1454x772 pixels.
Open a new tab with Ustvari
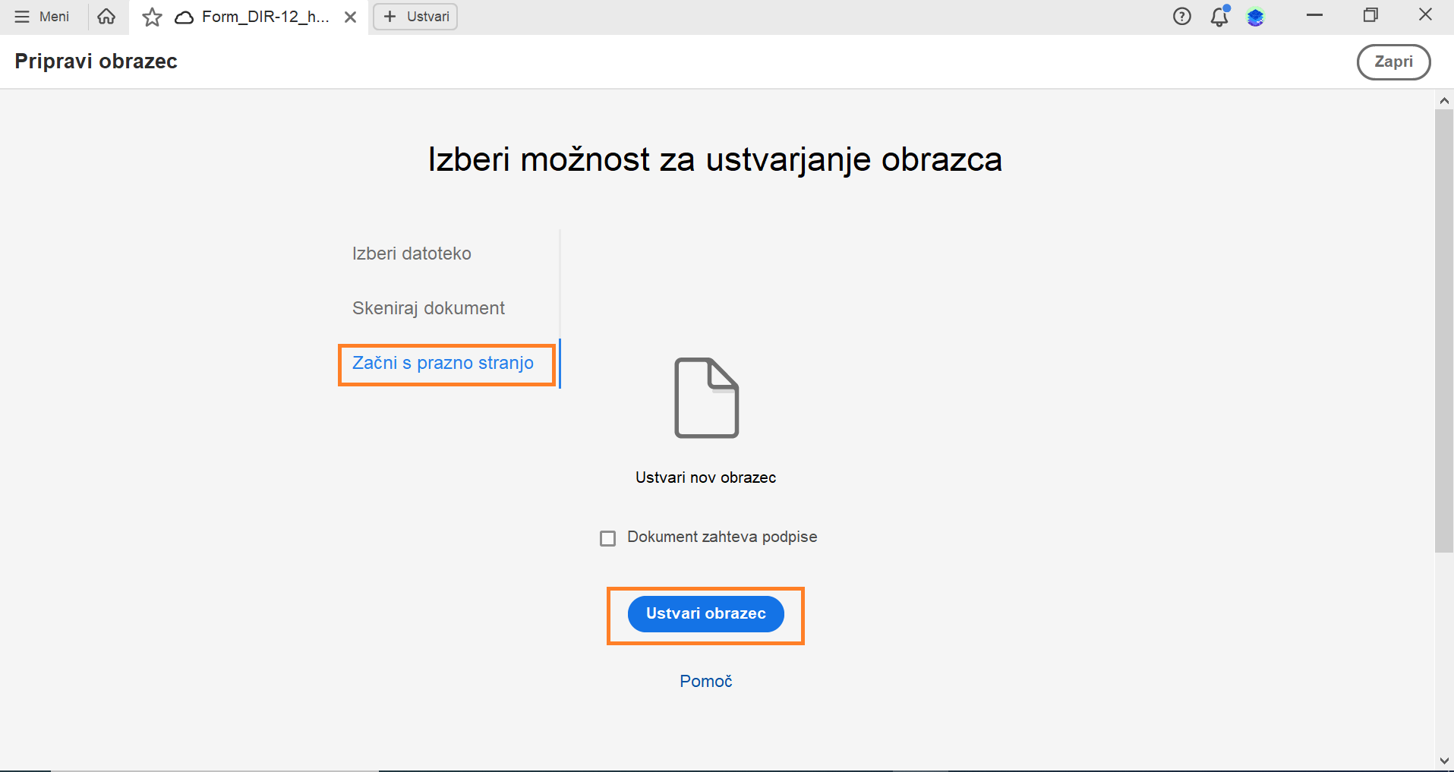[415, 16]
